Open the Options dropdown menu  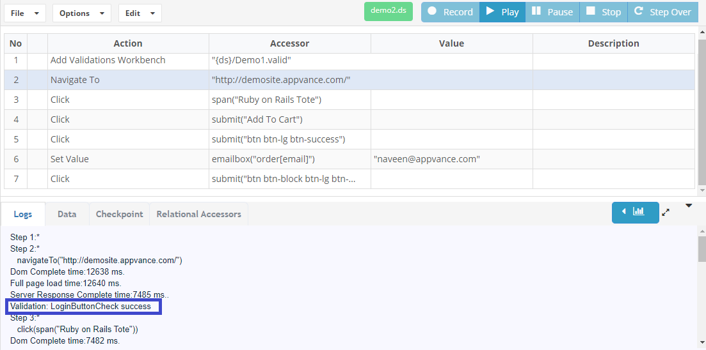81,13
